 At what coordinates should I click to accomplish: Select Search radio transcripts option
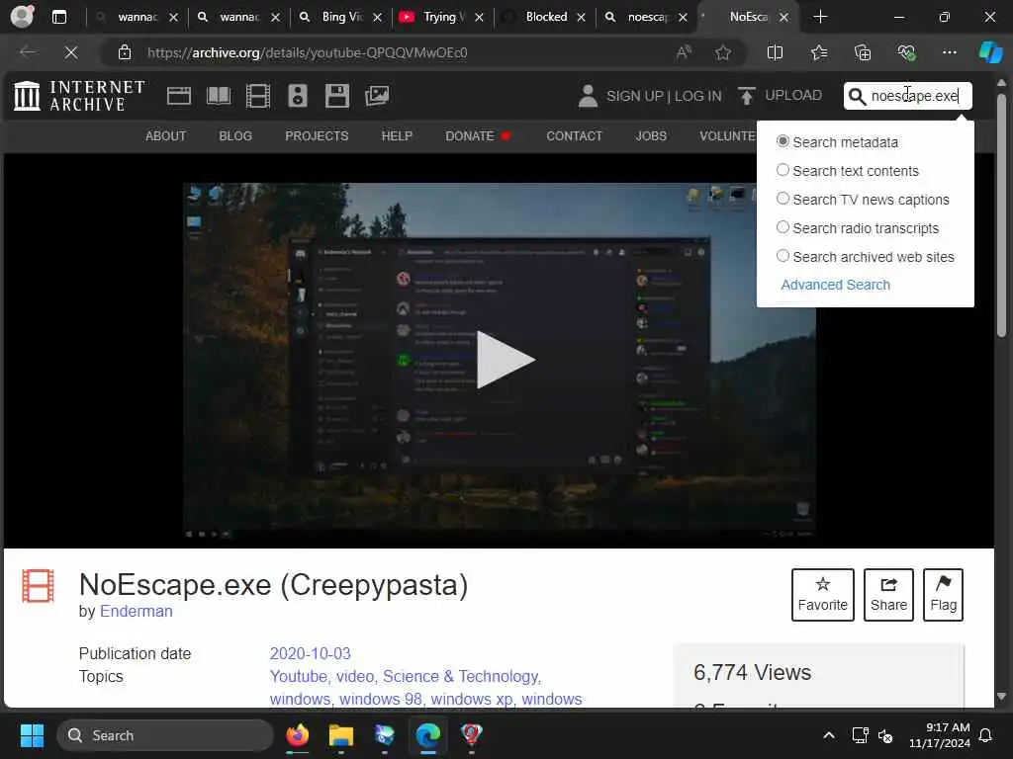pos(783,227)
